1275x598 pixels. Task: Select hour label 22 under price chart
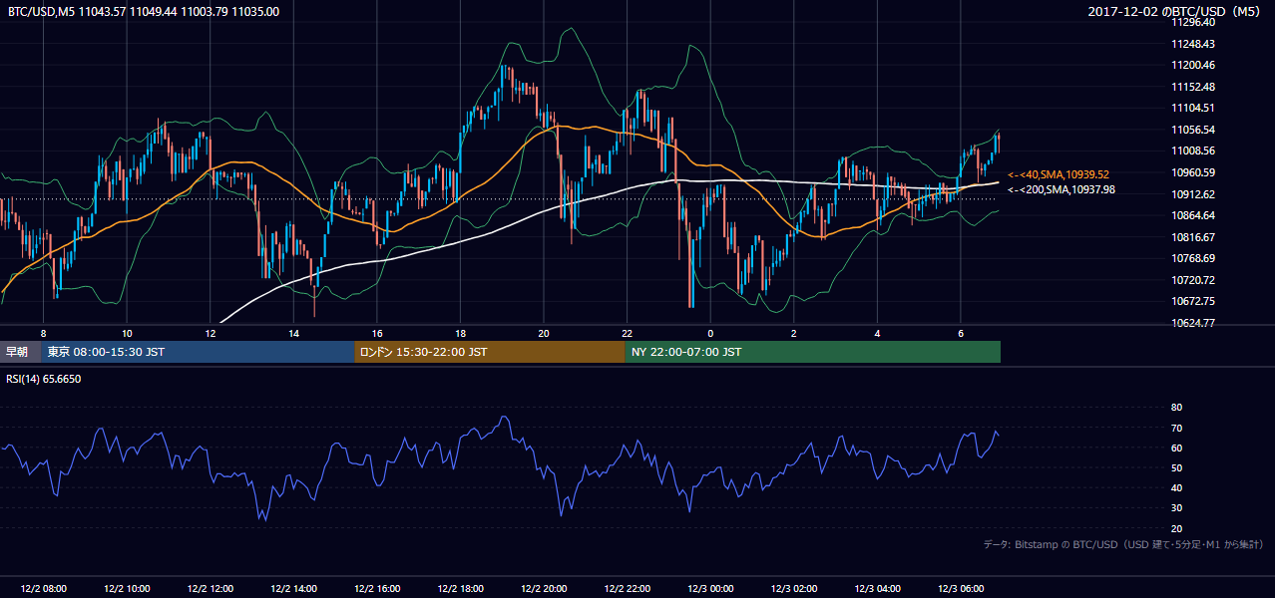click(627, 333)
